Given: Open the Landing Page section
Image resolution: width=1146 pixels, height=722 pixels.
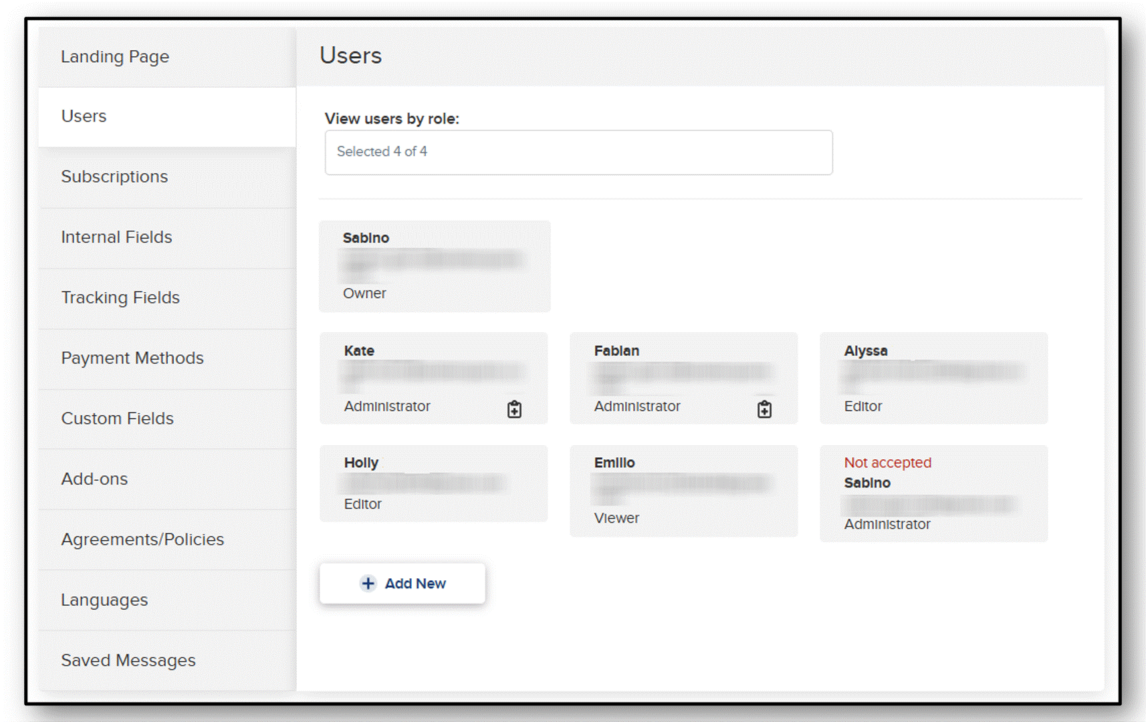Looking at the screenshot, I should (167, 57).
